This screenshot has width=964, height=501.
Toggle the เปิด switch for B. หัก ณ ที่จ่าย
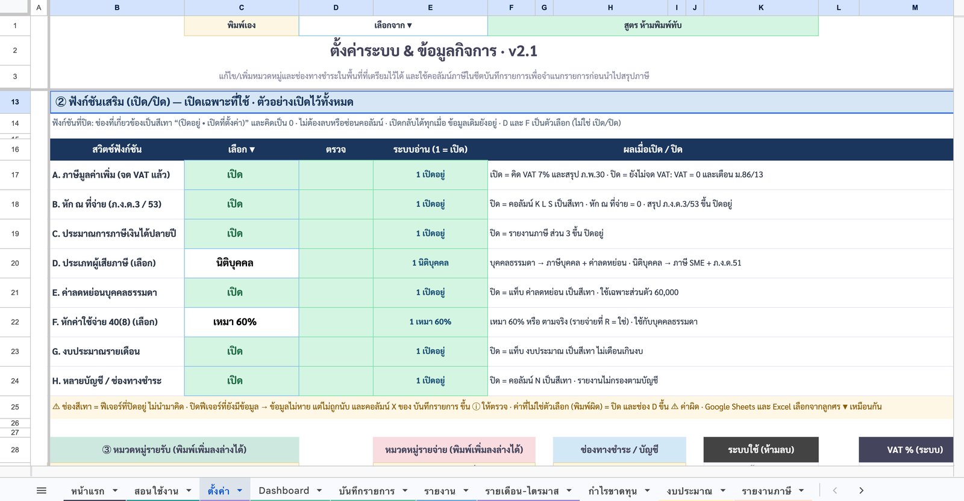pyautogui.click(x=242, y=204)
